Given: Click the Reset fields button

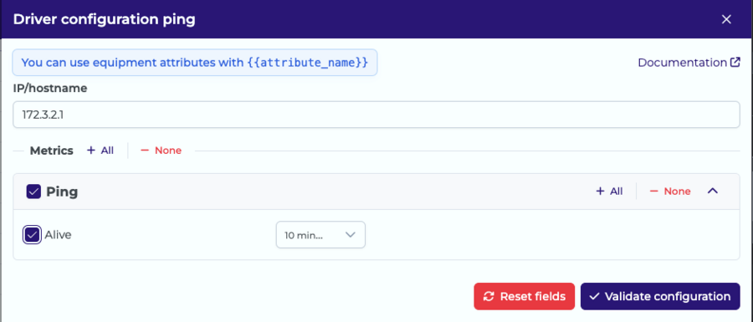Looking at the screenshot, I should 524,297.
